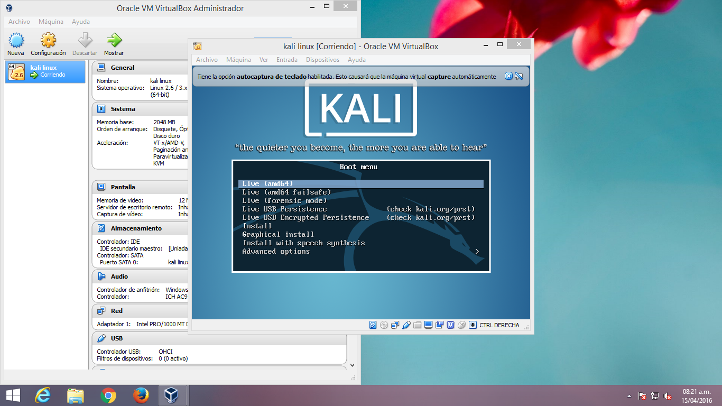Click the optical drive status icon
The height and width of the screenshot is (406, 722).
(x=384, y=325)
